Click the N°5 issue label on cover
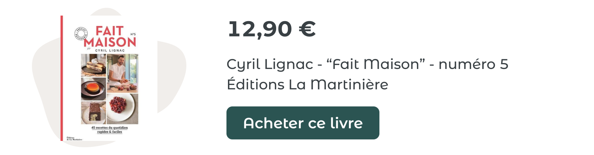 pos(133,34)
